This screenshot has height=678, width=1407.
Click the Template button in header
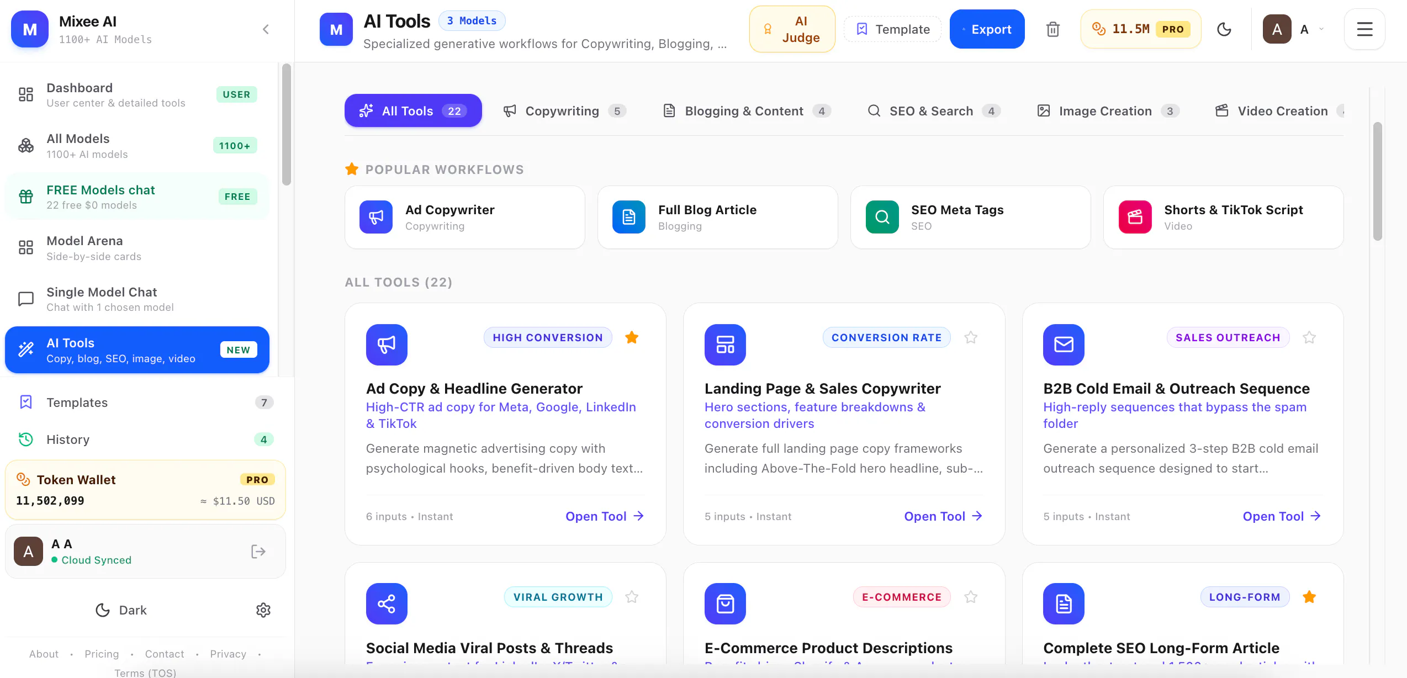pyautogui.click(x=893, y=29)
